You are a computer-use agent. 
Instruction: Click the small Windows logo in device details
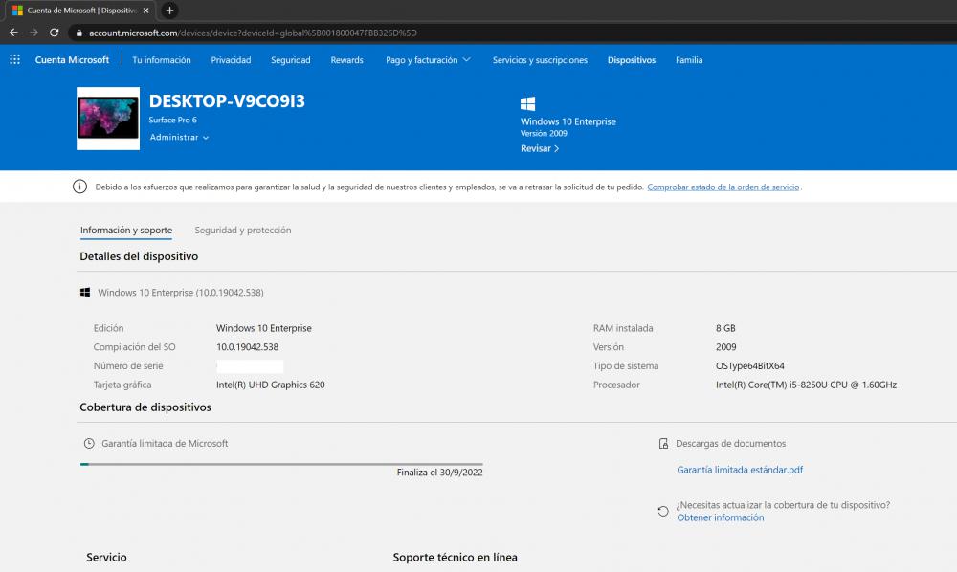85,292
